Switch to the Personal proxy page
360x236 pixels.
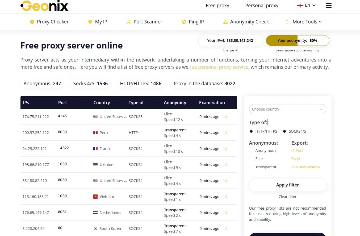[x=262, y=5]
